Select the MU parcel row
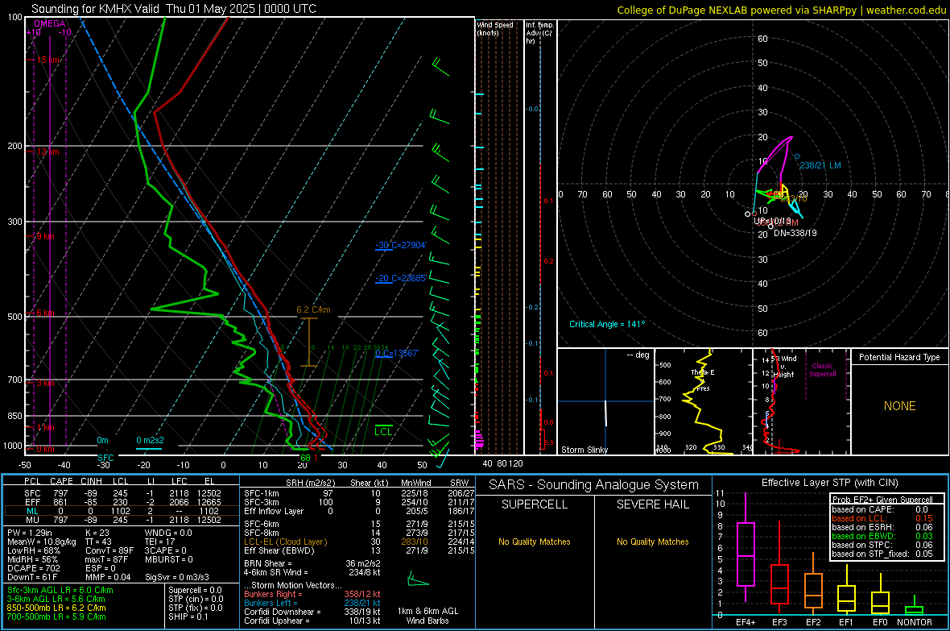Viewport: 950px width, 631px height. click(x=122, y=520)
